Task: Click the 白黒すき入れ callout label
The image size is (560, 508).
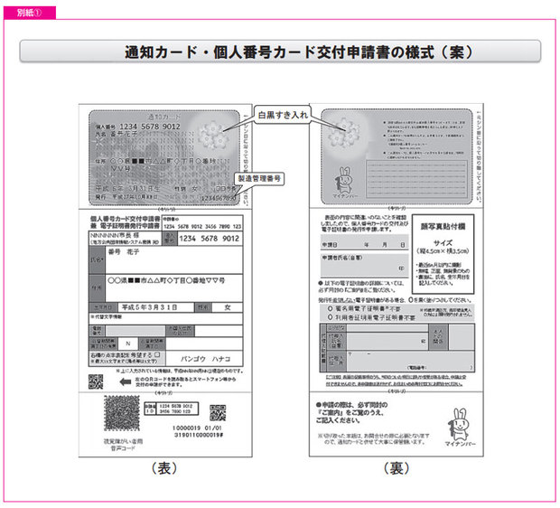Action: pyautogui.click(x=283, y=118)
